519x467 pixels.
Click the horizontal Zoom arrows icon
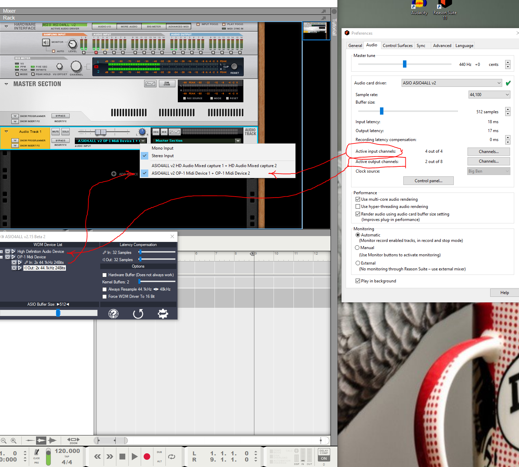(x=73, y=440)
